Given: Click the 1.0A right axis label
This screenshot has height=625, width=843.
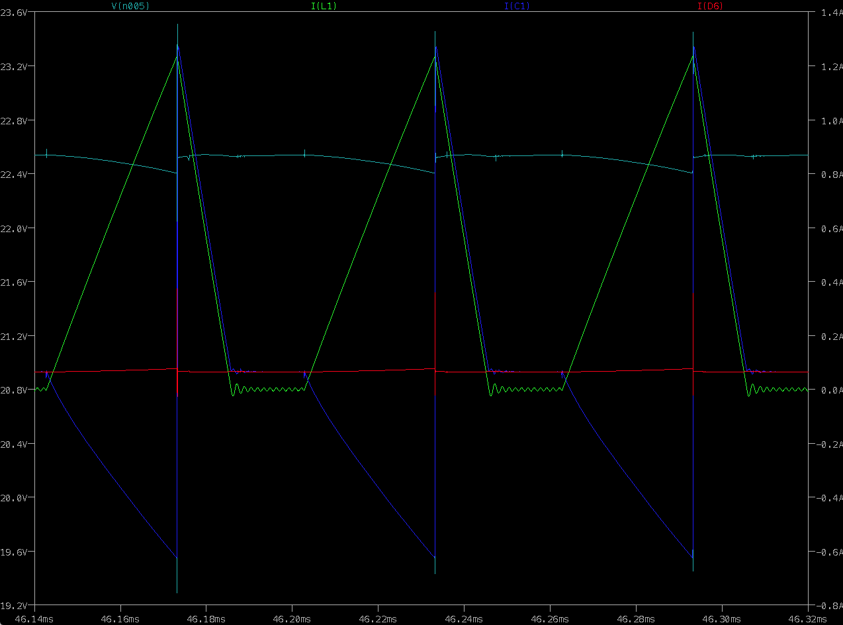Looking at the screenshot, I should click(832, 120).
